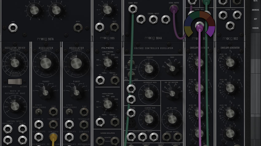Click the Oscillator Driver Frequency knob
The width and height of the screenshot is (261, 146).
click(x=15, y=63)
